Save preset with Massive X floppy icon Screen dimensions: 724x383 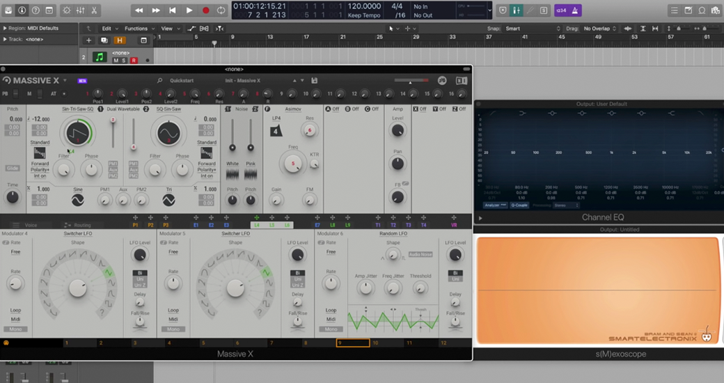(x=315, y=80)
